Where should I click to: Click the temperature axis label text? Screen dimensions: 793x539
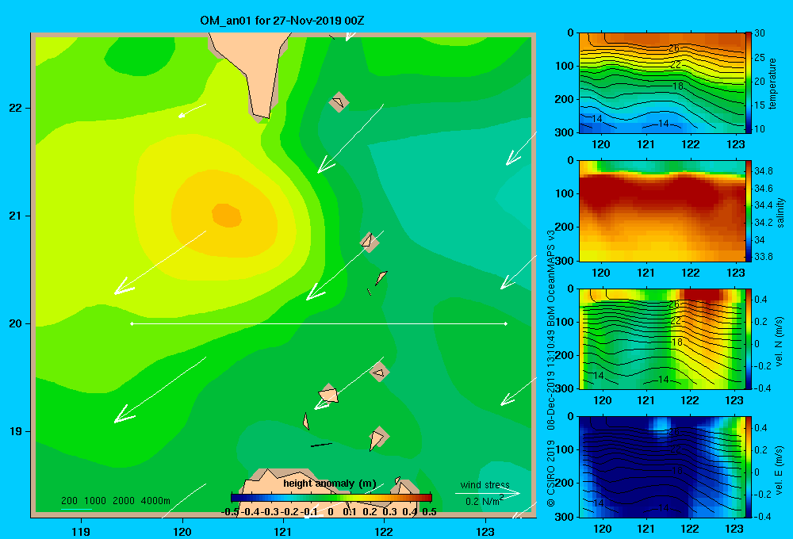[x=772, y=83]
